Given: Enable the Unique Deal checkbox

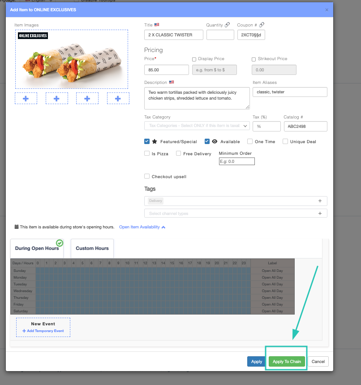Looking at the screenshot, I should coord(285,141).
